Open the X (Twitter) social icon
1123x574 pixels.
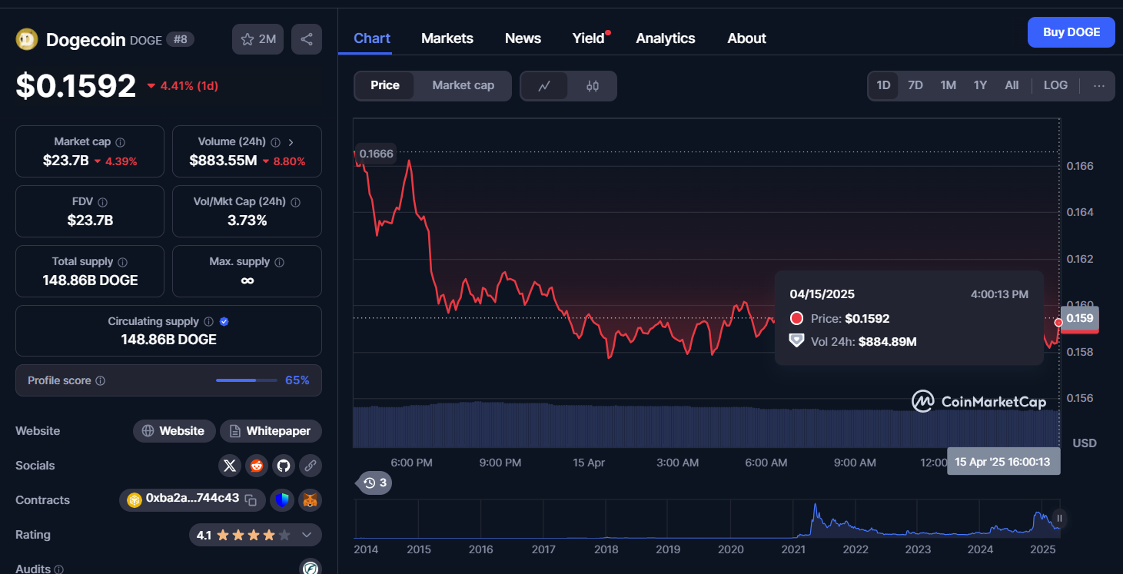230,465
